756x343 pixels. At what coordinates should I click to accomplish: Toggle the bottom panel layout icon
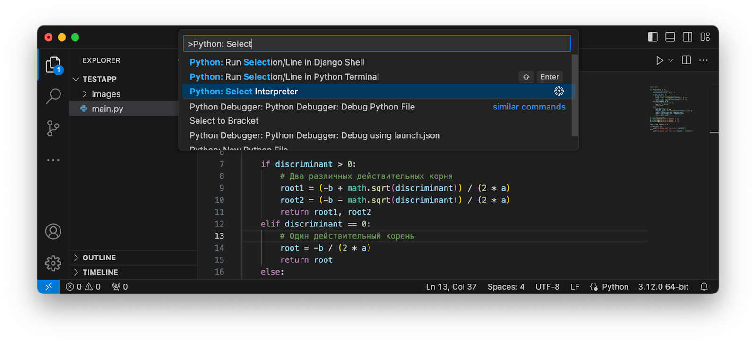[x=670, y=37]
